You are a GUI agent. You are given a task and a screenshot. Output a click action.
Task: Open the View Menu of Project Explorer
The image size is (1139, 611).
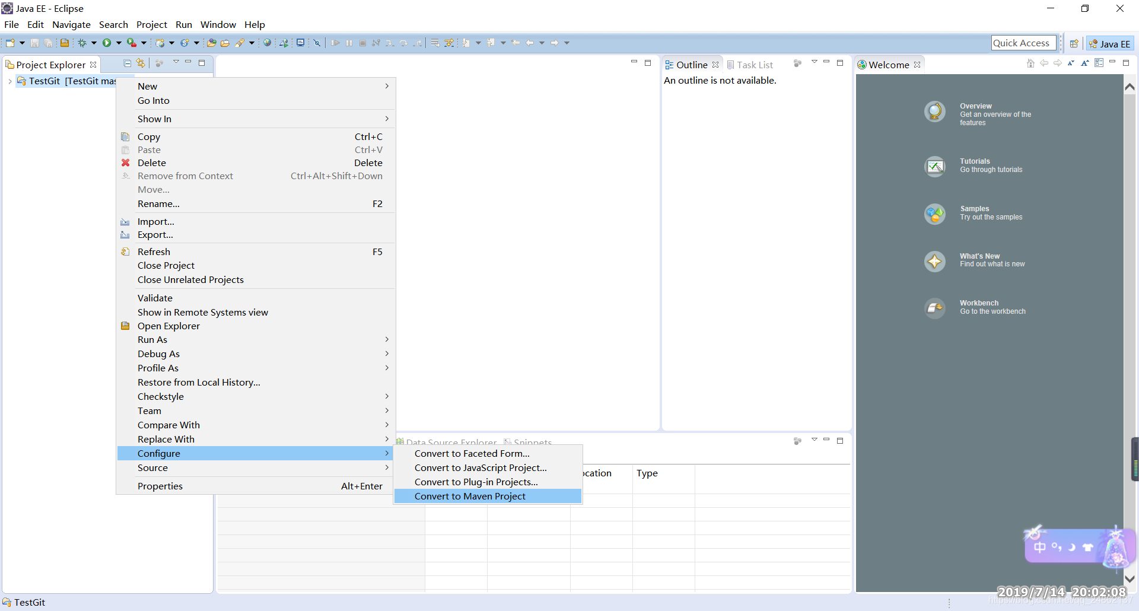[176, 62]
